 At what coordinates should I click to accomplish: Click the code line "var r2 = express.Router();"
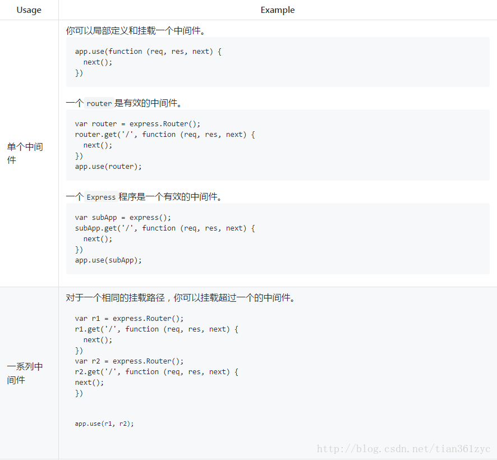click(130, 361)
